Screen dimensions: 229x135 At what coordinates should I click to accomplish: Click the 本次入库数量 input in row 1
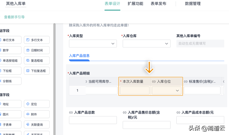coord(135,90)
